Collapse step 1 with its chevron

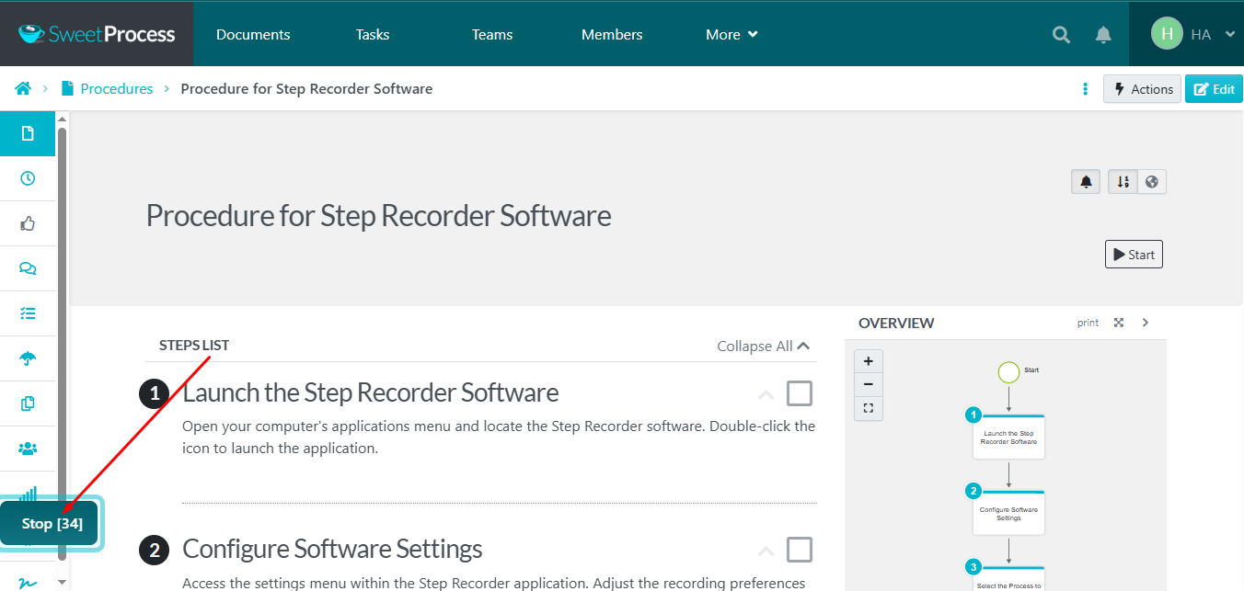coord(766,395)
